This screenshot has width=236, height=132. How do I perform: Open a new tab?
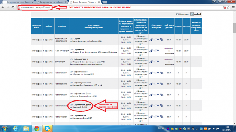tap(105, 2)
